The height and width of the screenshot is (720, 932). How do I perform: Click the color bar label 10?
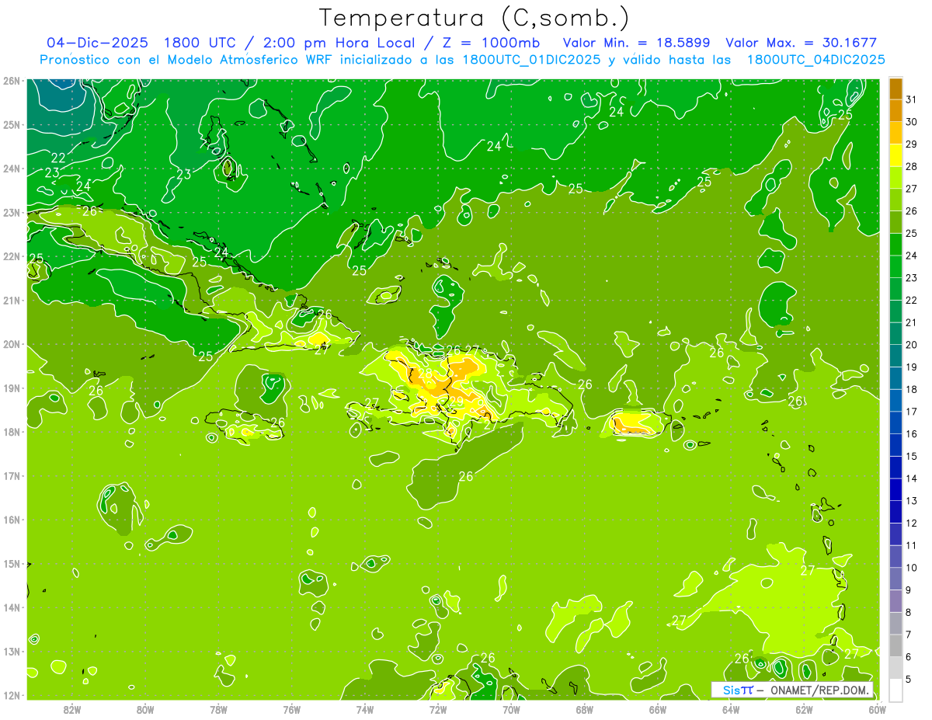pos(912,568)
